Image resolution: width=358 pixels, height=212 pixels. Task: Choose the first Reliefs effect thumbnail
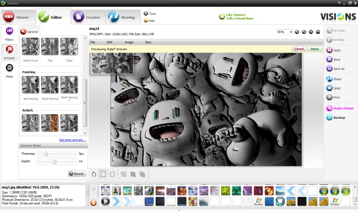[x=30, y=123]
